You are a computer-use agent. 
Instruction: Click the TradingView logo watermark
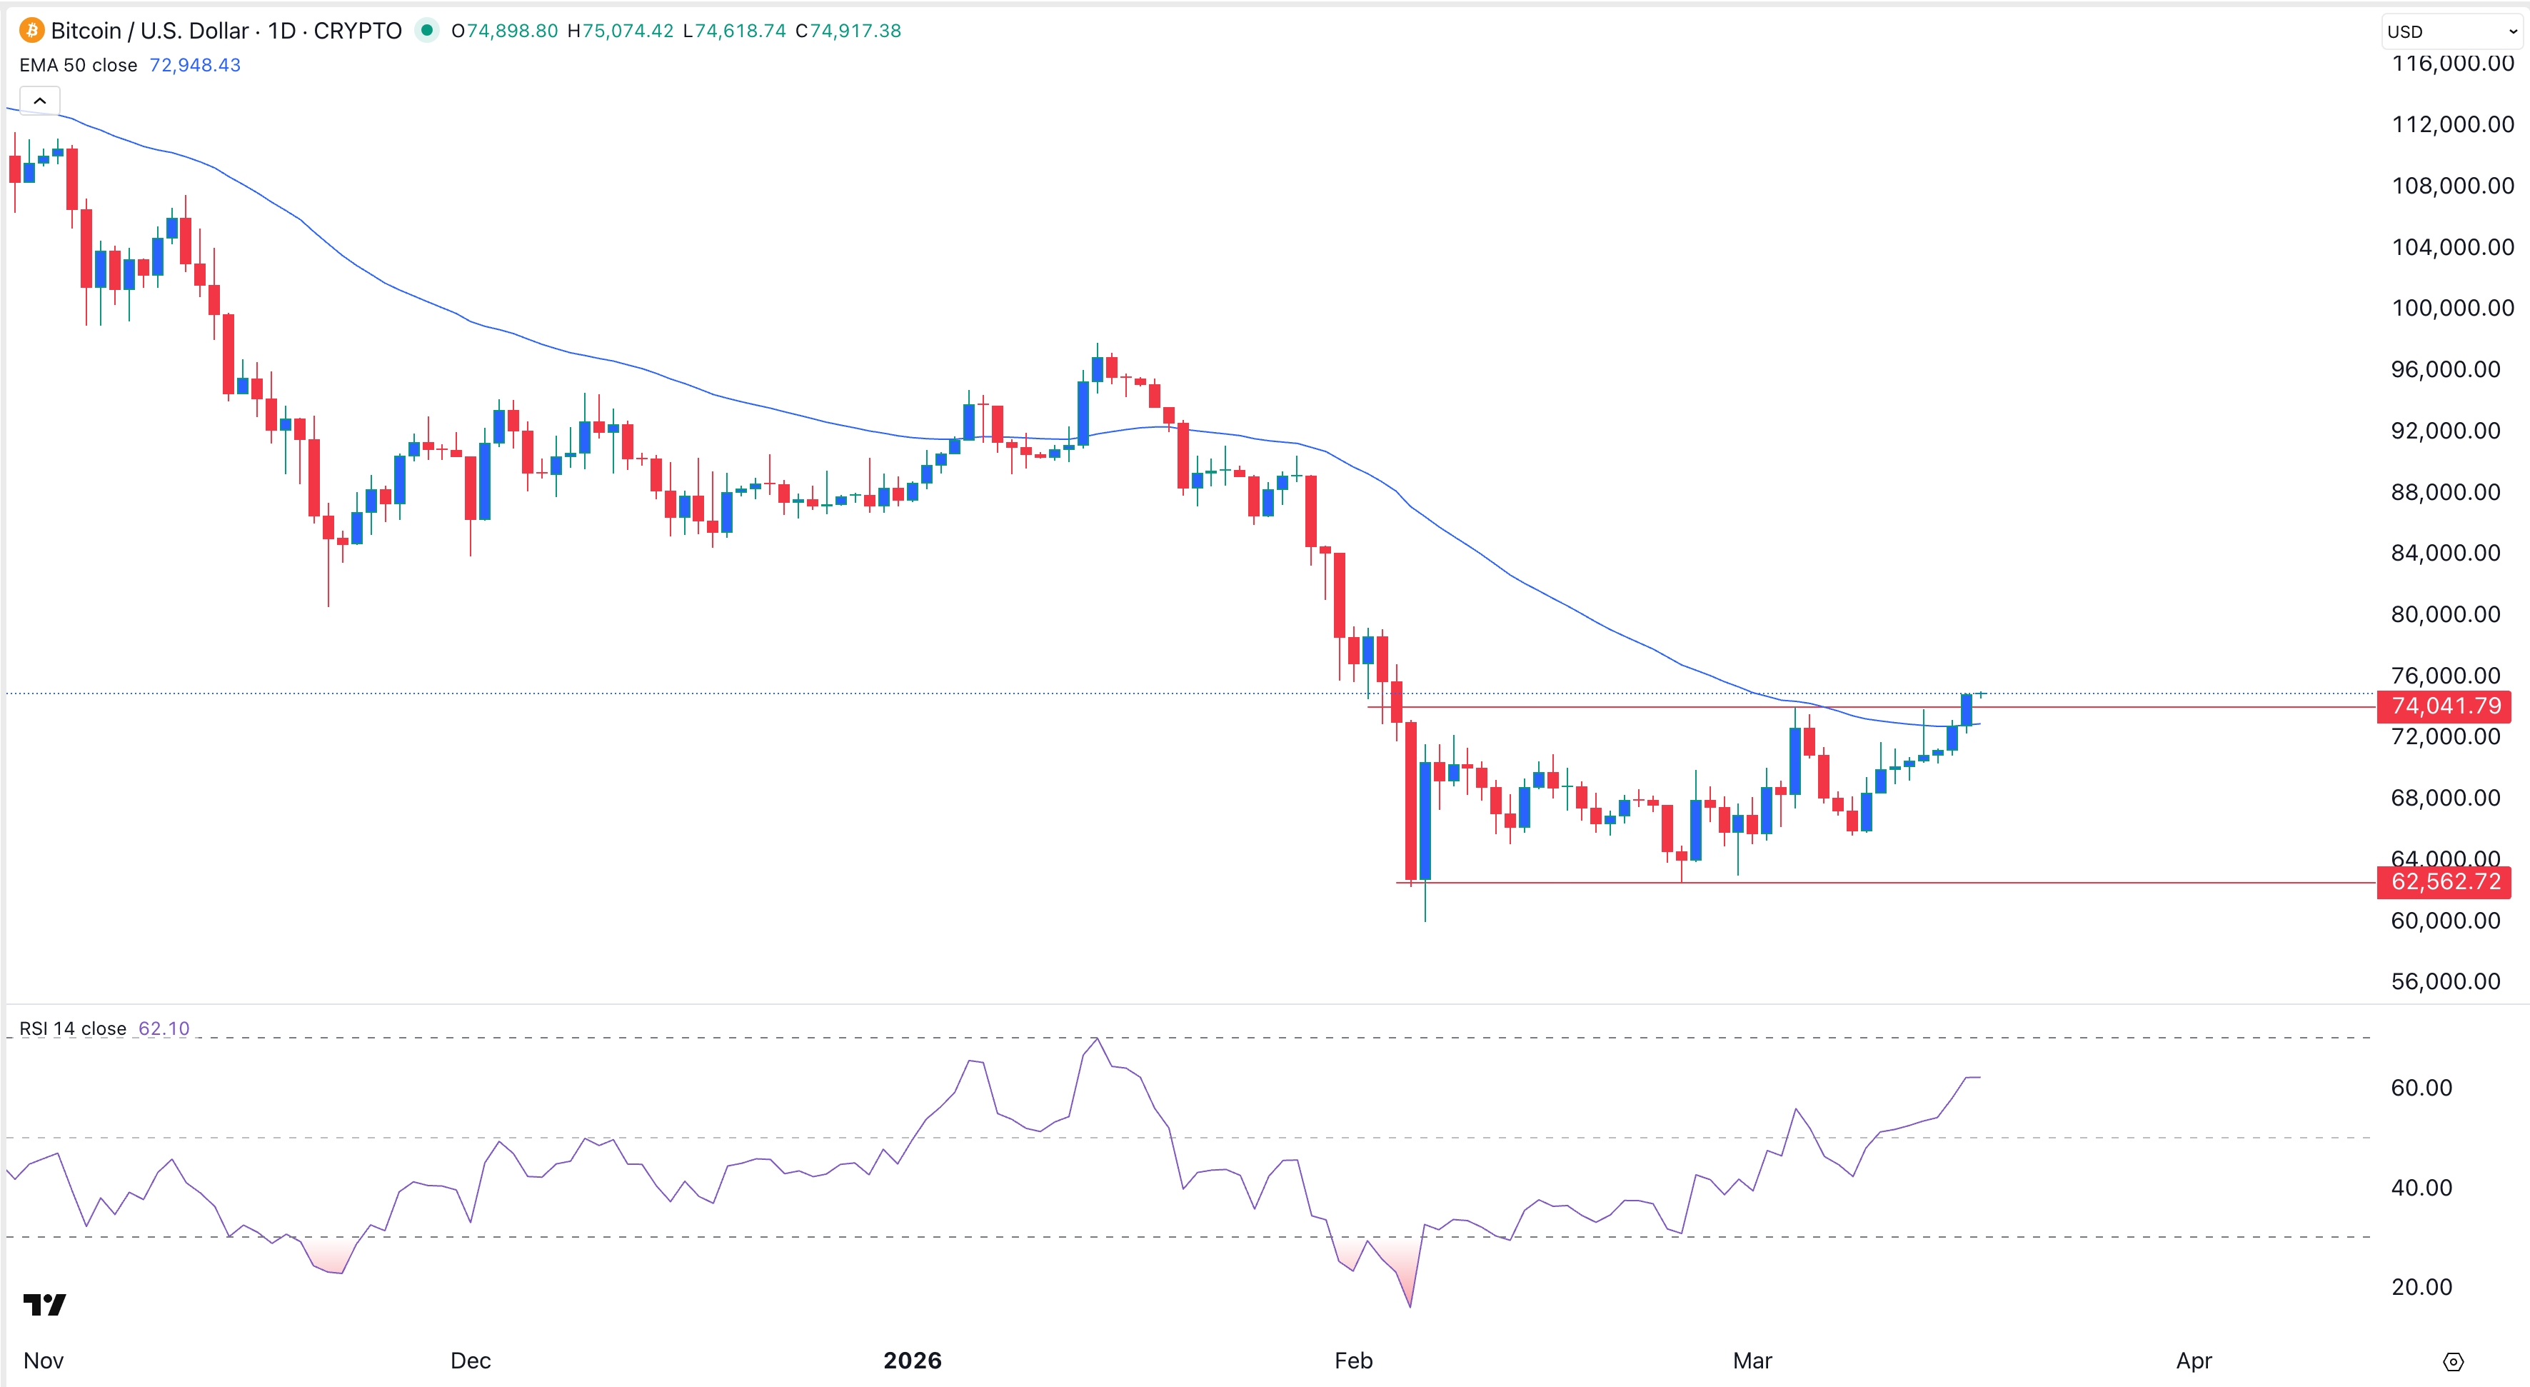(x=44, y=1306)
